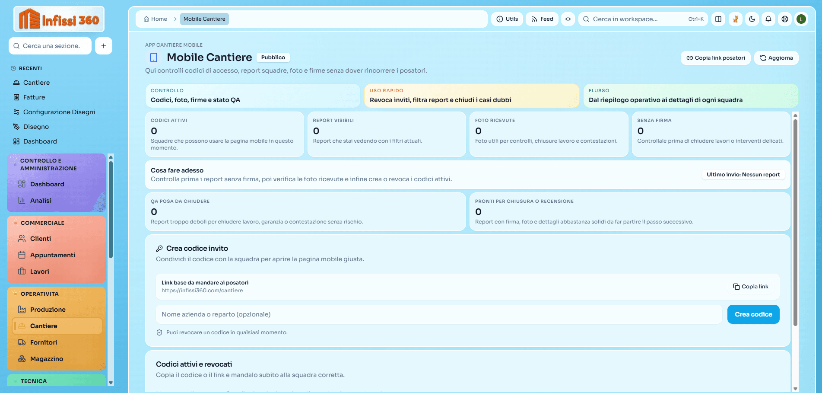
Task: Open notifications bell icon
Action: click(768, 19)
